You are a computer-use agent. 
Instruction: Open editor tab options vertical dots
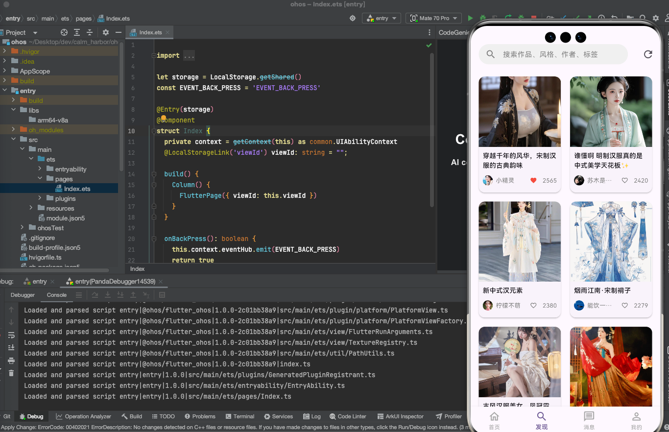click(429, 32)
